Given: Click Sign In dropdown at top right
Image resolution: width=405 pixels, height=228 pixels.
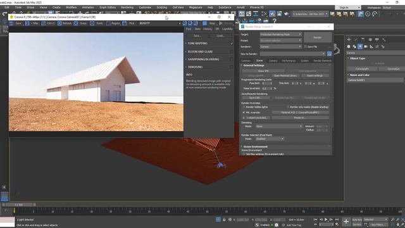Looking at the screenshot, I should click(x=347, y=8).
